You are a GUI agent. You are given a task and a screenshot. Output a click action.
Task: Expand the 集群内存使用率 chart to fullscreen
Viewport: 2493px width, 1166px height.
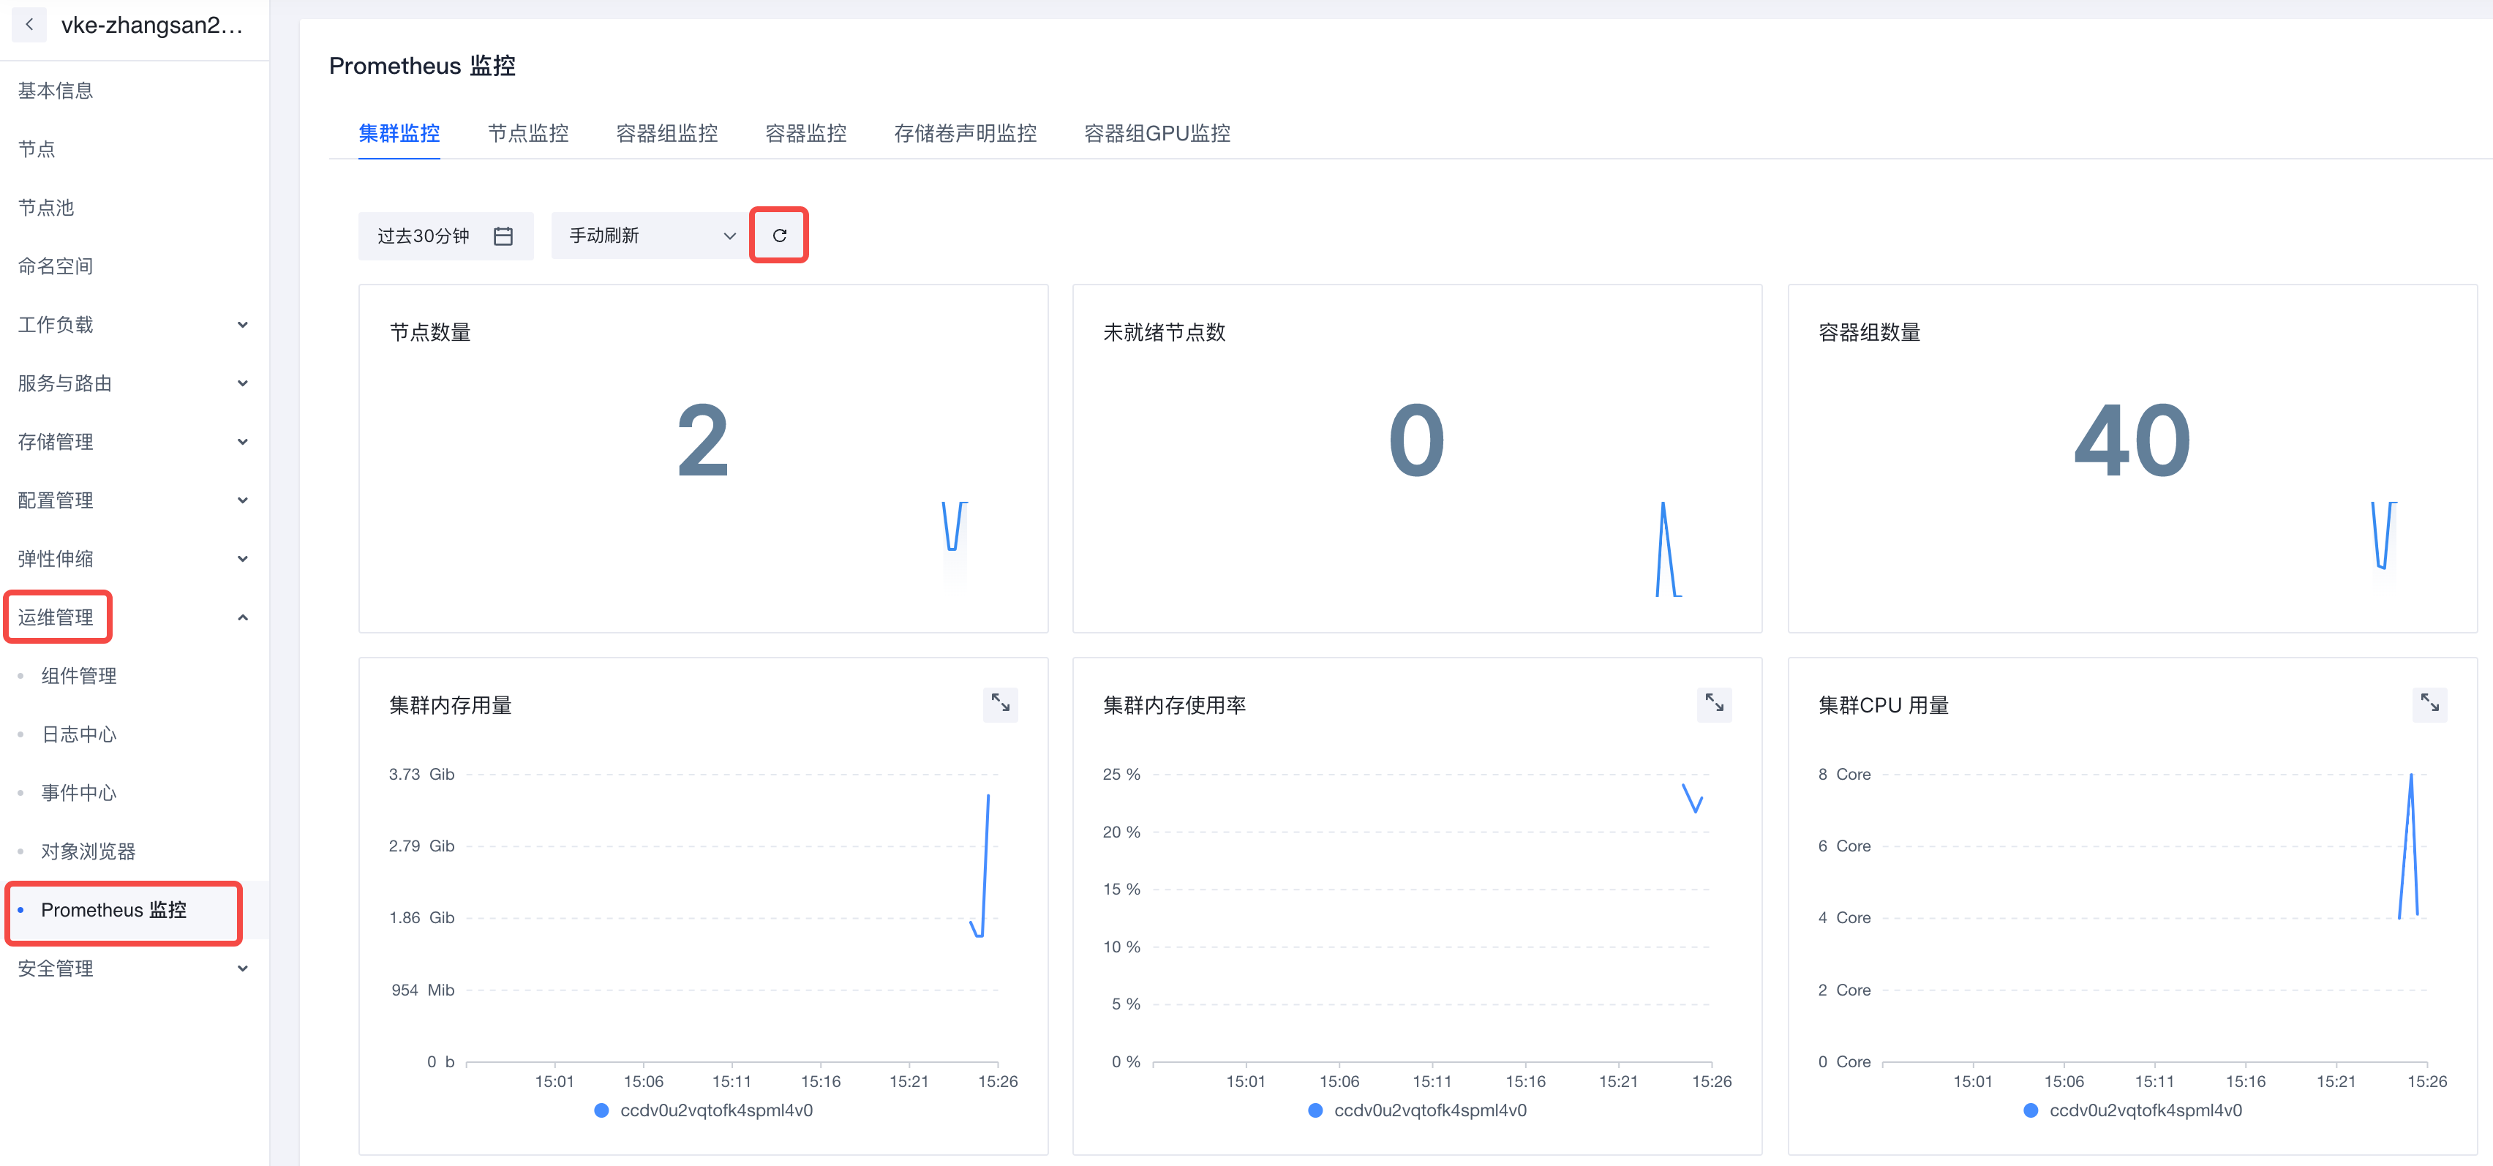(1713, 704)
